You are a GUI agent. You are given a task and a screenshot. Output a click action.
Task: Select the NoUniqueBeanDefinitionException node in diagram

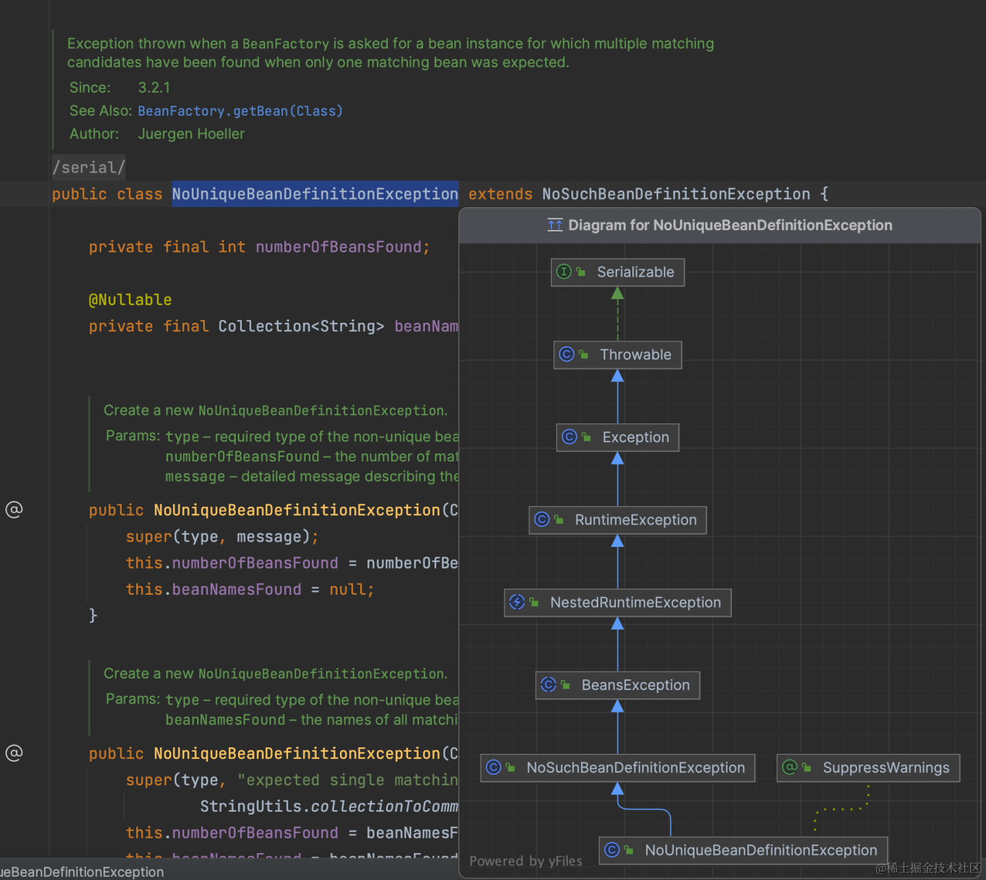click(x=743, y=850)
